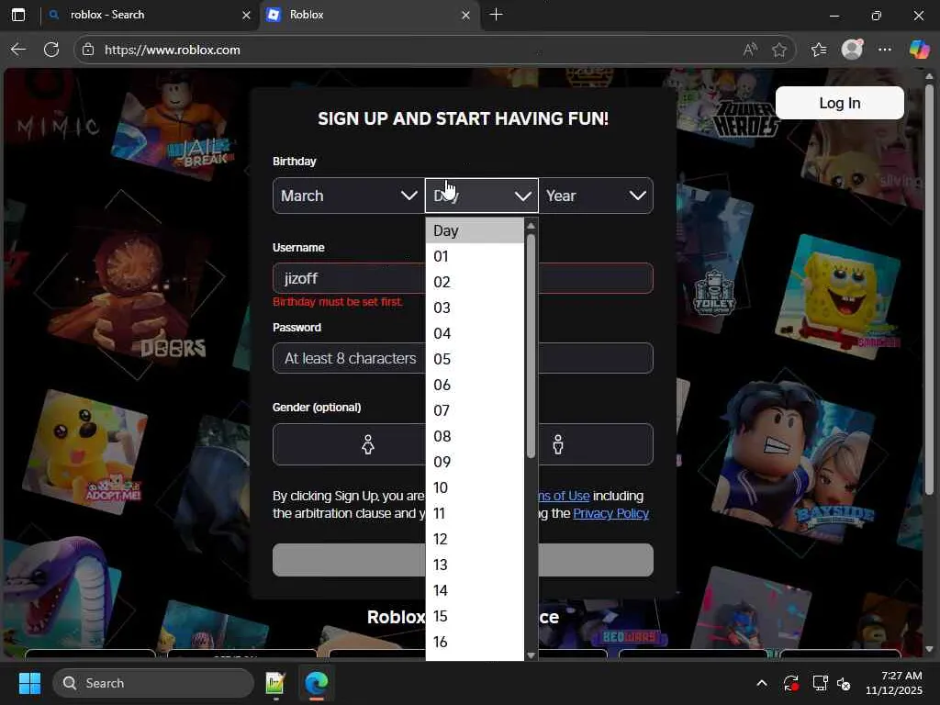Choose day 15 from the list
The width and height of the screenshot is (940, 705).
point(475,616)
